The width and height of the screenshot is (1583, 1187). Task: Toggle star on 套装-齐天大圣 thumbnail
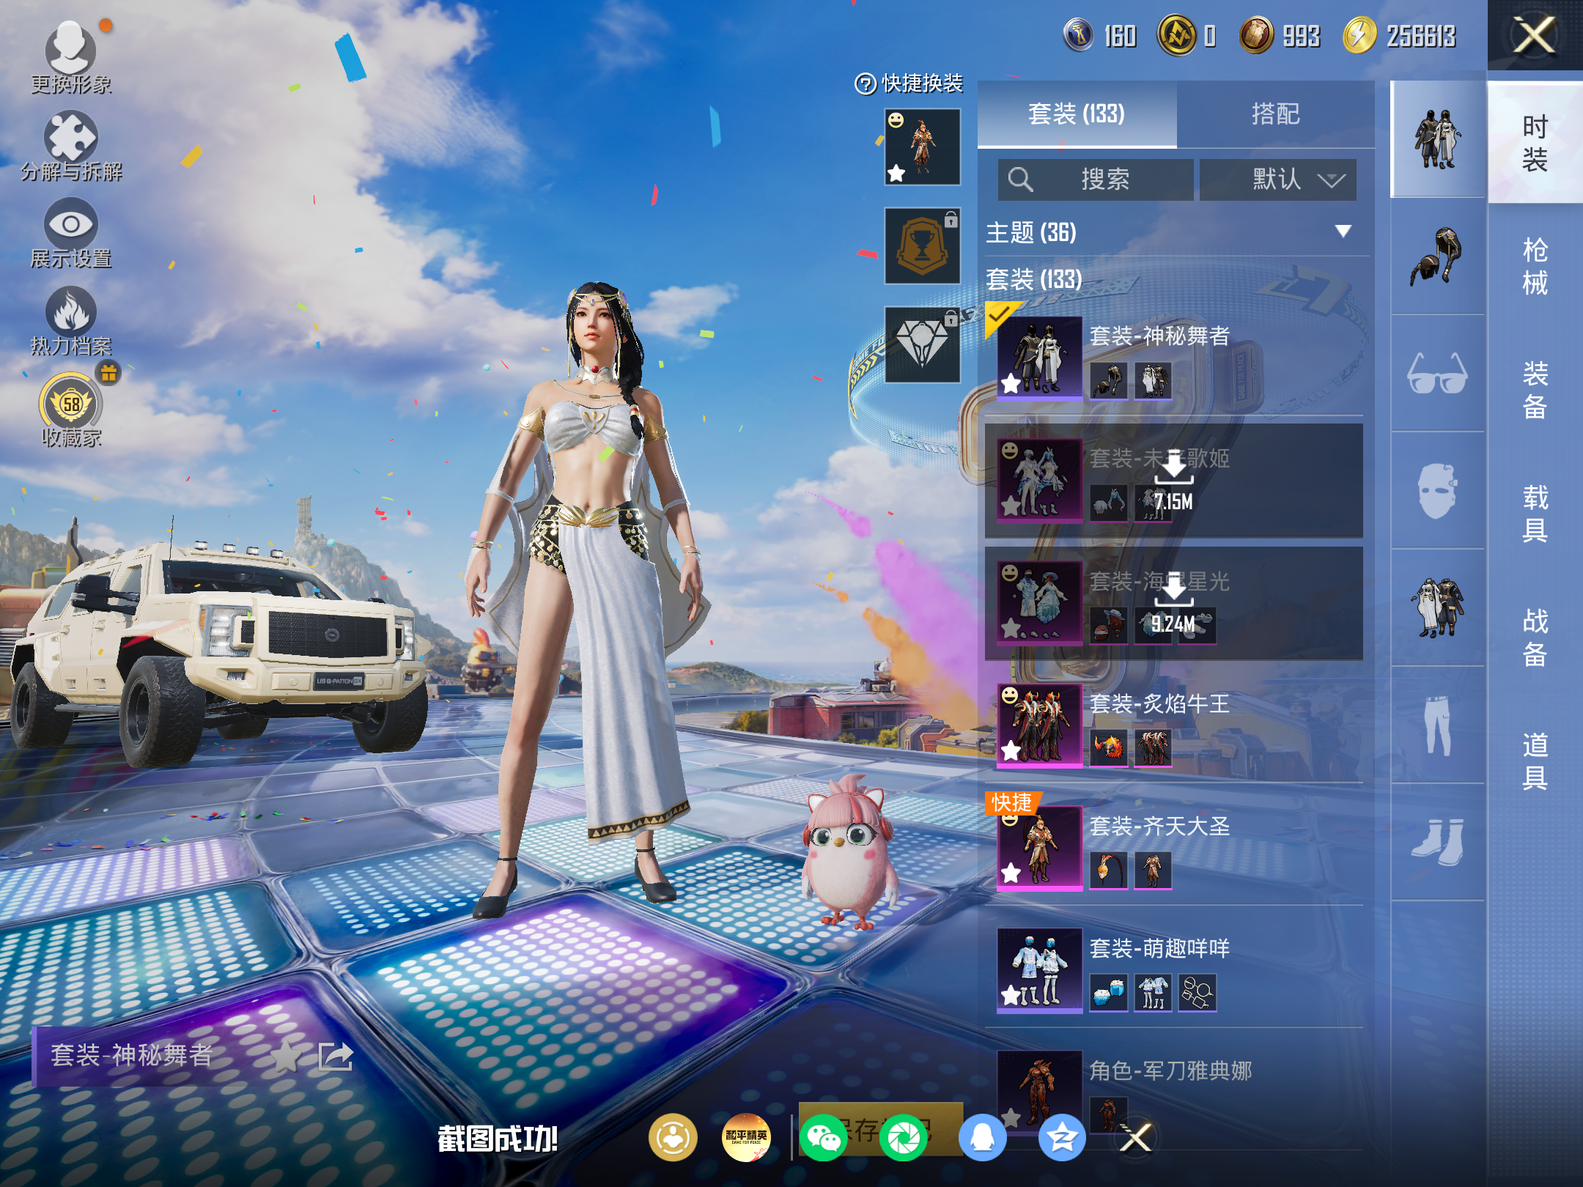tap(1011, 873)
